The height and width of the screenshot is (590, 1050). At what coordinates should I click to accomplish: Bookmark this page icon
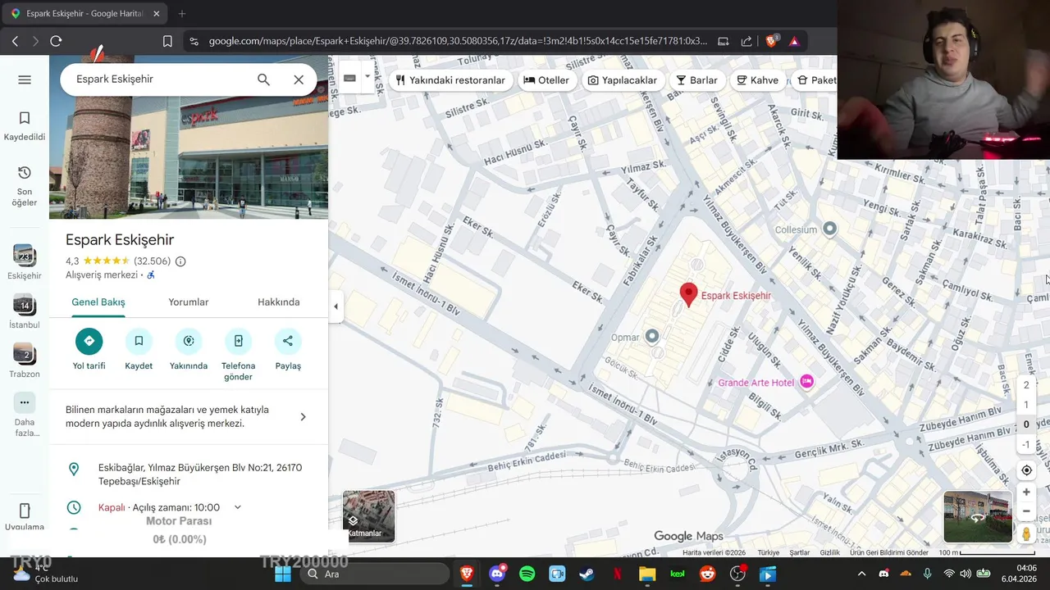coord(167,41)
